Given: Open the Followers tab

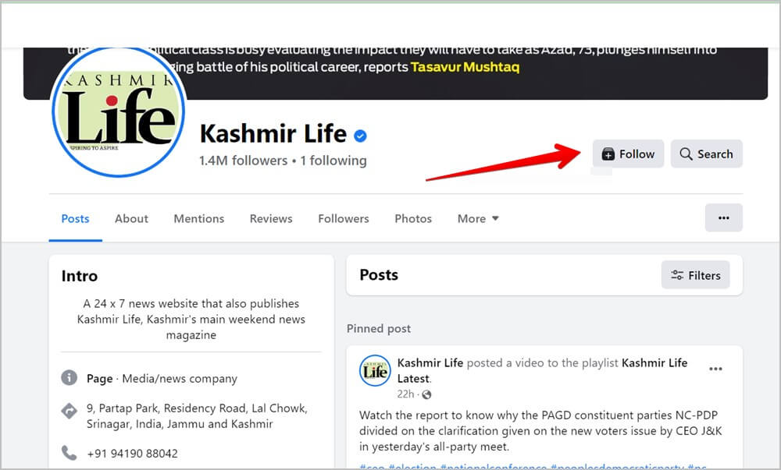Looking at the screenshot, I should click(343, 218).
